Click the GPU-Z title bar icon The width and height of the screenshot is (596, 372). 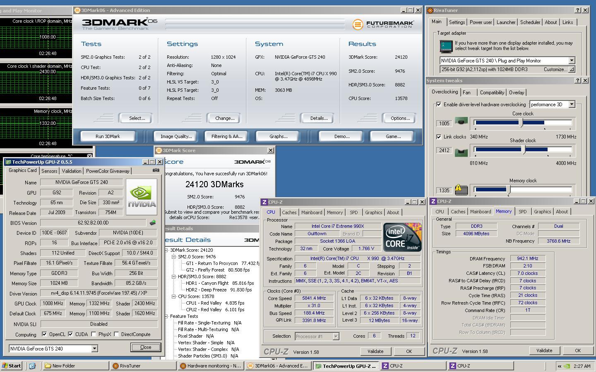(x=8, y=162)
